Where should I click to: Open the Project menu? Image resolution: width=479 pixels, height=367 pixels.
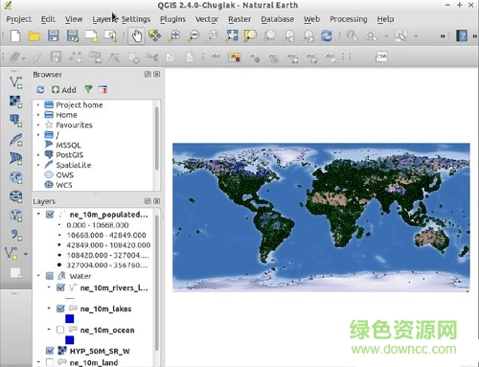coord(19,19)
